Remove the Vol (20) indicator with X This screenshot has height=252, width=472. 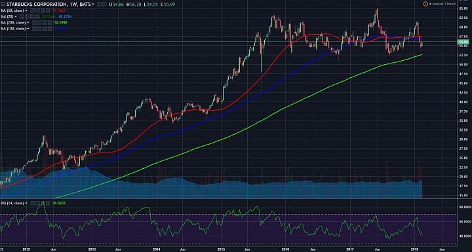tap(37, 16)
